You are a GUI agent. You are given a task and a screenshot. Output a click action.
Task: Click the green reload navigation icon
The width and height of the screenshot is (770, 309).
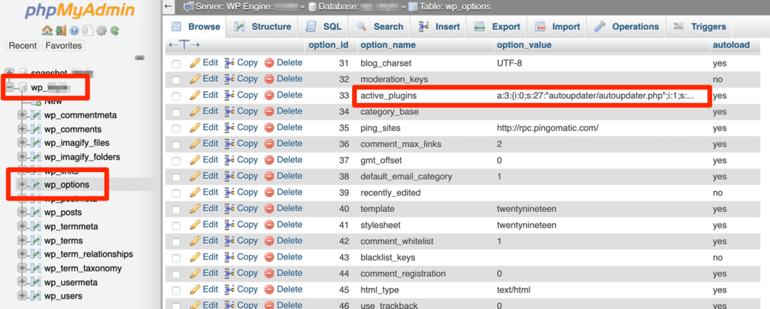[114, 31]
